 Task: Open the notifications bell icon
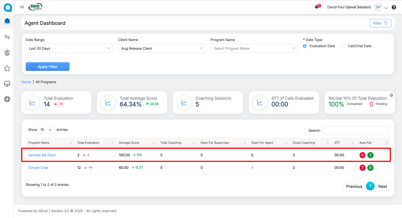[x=317, y=7]
